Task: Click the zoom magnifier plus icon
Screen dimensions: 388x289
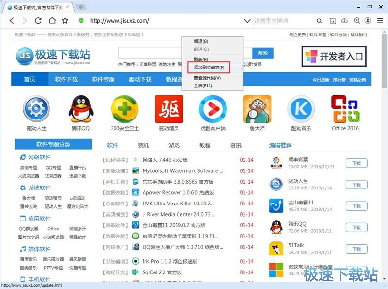Action: (x=356, y=21)
